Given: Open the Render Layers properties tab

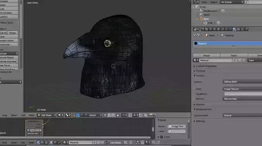Looking at the screenshot, I should (x=207, y=29).
